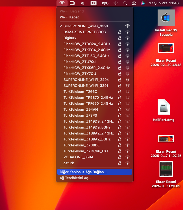Image resolution: width=183 pixels, height=210 pixels.
Task: Open Ağ Tercihlerini Aç… network preferences
Action: tap(95, 178)
